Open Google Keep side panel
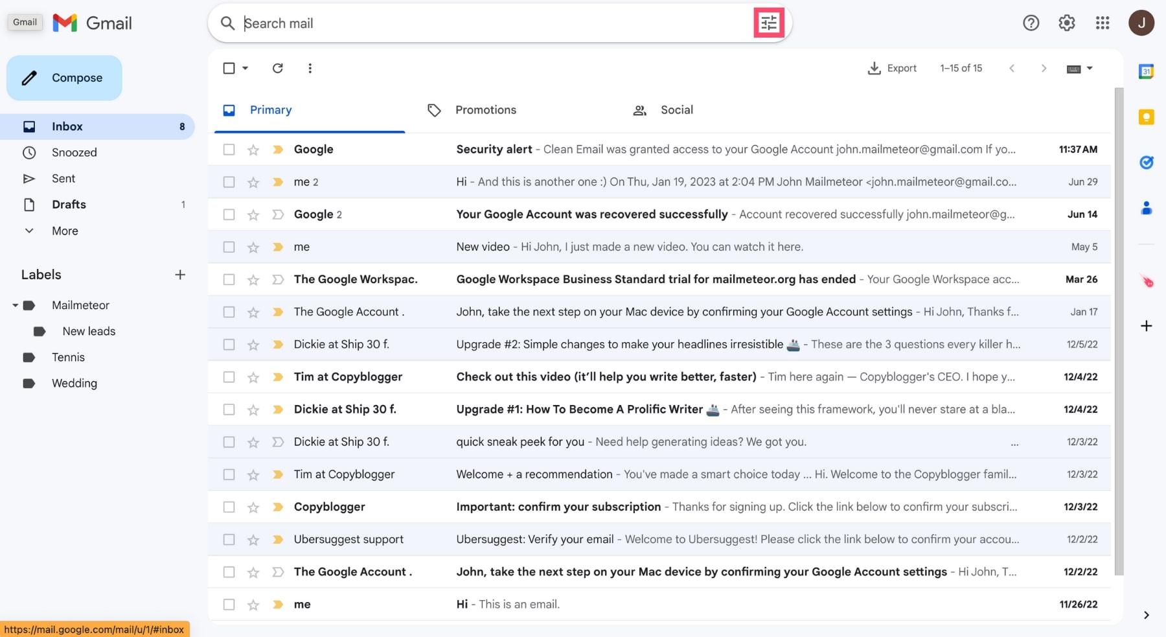 click(x=1146, y=117)
